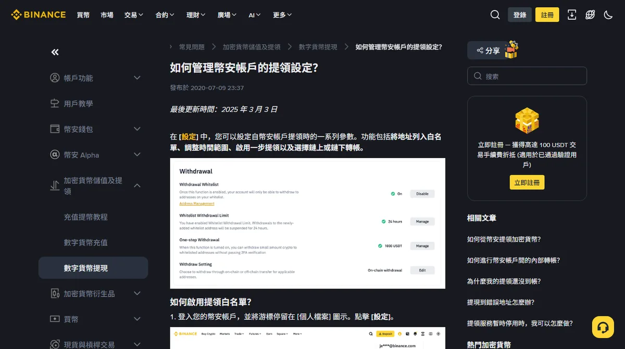This screenshot has height=349, width=625.
Task: Click the 買幣 sidebar card icon
Action: click(55, 319)
